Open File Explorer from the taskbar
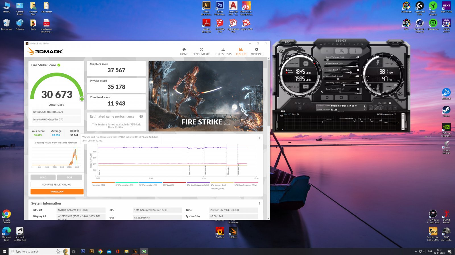This screenshot has width=455, height=255. pyautogui.click(x=127, y=251)
